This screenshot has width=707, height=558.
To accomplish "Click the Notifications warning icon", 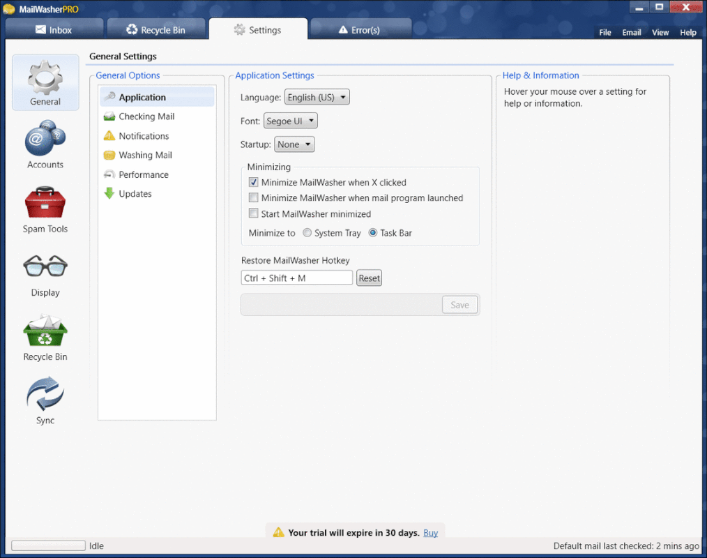I will tap(109, 136).
